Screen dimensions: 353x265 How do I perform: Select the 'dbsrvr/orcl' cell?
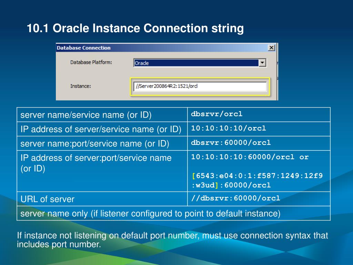click(x=259, y=115)
